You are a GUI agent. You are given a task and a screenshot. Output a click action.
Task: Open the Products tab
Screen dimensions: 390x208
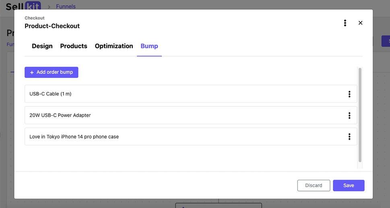click(74, 46)
